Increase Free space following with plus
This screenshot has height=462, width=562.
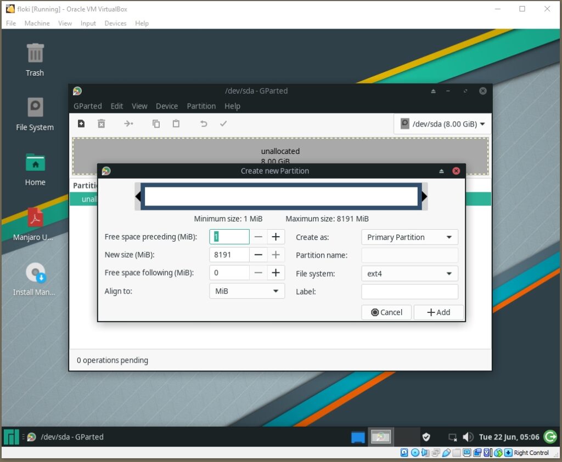pyautogui.click(x=276, y=273)
